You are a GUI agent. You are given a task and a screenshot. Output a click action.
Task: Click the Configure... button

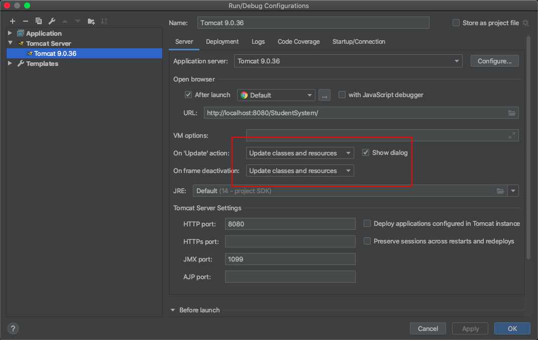tap(494, 61)
